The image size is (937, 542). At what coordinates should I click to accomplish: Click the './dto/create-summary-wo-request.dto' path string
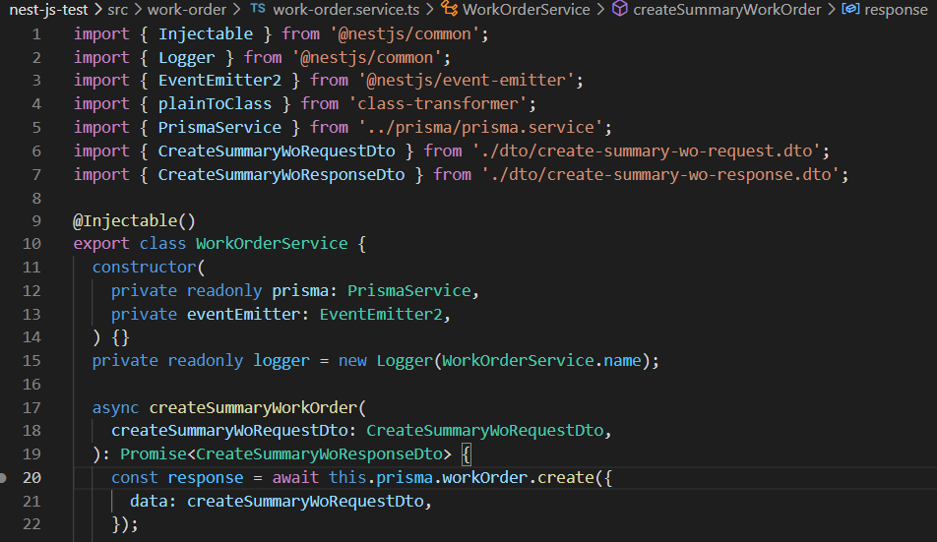click(x=647, y=151)
